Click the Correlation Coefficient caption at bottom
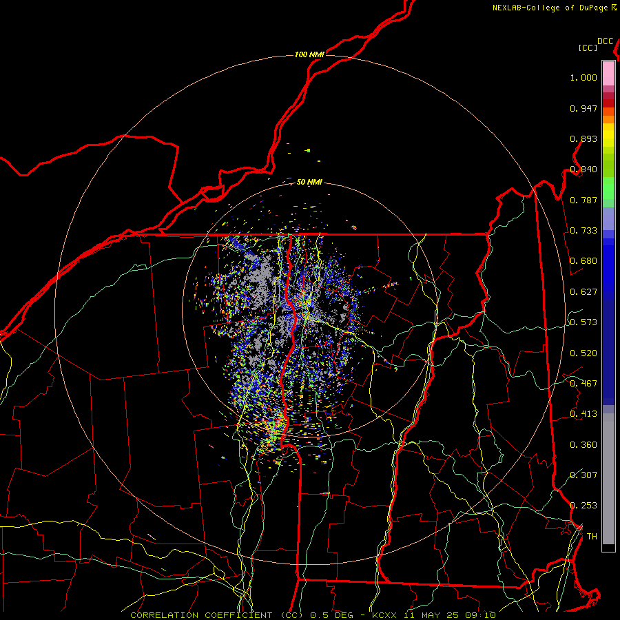This screenshot has height=620, width=620. coord(312,615)
